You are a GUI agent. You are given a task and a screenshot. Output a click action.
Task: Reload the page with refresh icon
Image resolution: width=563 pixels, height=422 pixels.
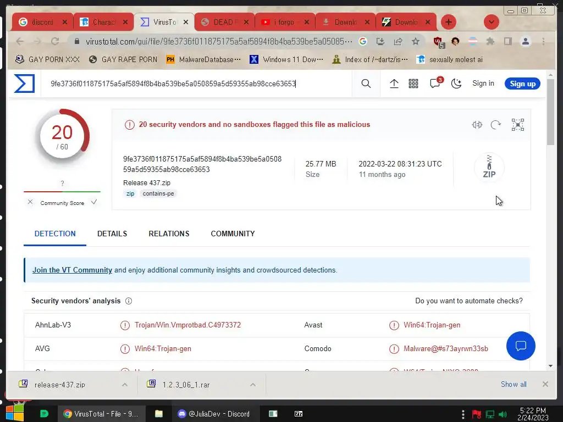coord(55,41)
